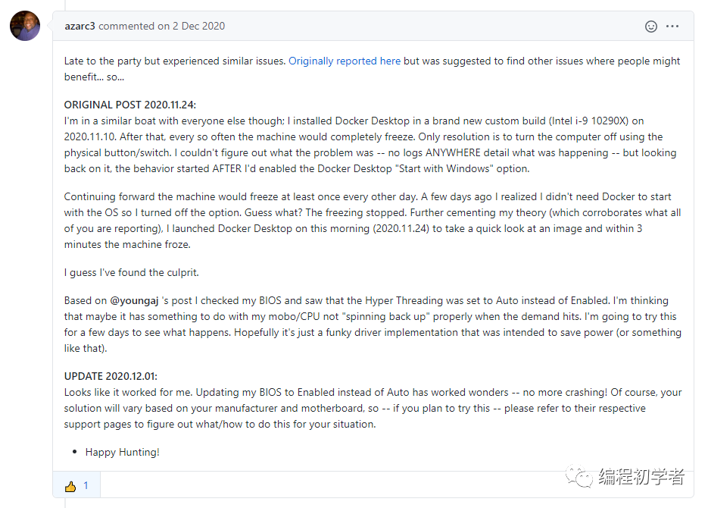The height and width of the screenshot is (508, 708).
Task: Add a reaction with the smiley icon
Action: point(650,27)
